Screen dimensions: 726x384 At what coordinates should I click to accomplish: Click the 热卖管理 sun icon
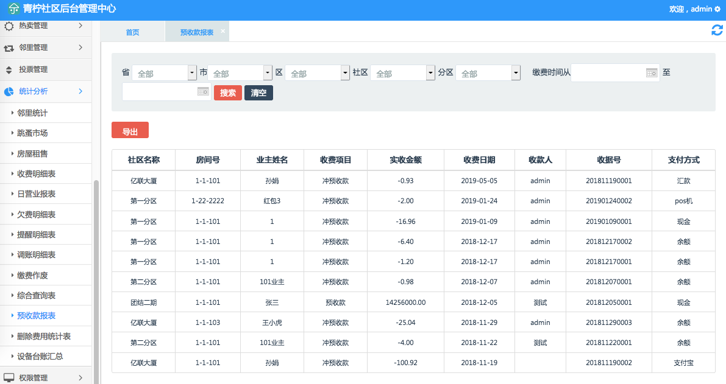[x=9, y=26]
